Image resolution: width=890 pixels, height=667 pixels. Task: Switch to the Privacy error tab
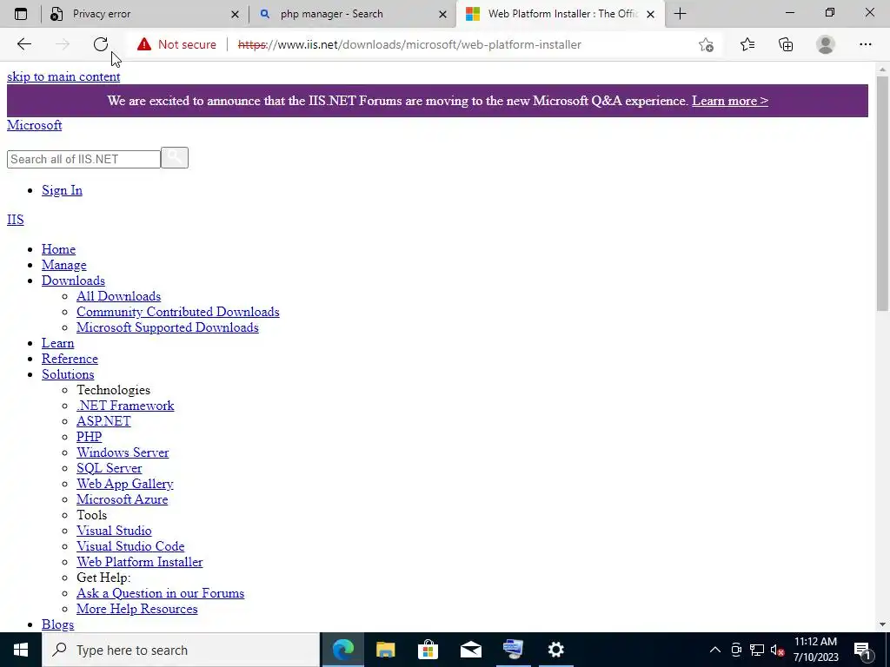coord(145,14)
